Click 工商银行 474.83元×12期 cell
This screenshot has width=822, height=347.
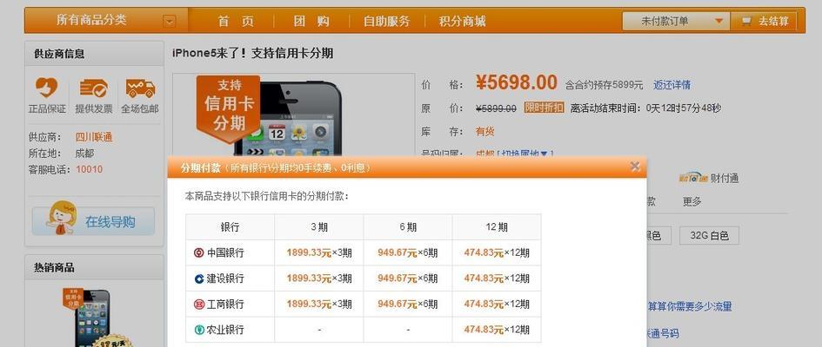[x=497, y=304]
